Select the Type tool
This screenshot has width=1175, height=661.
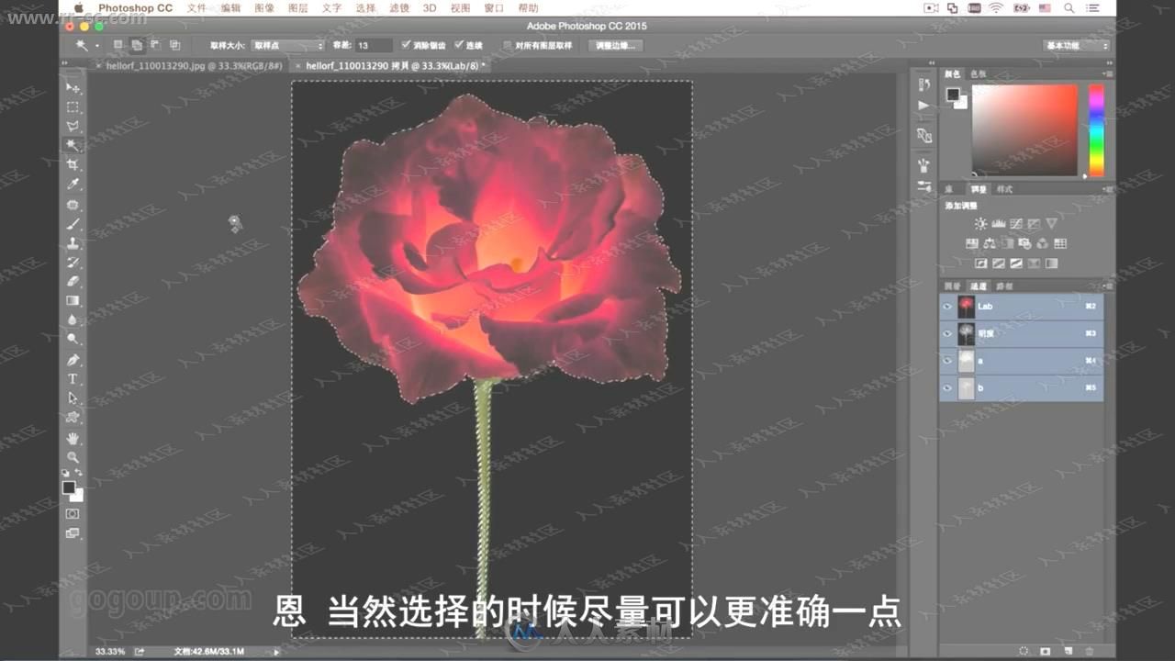coord(73,379)
